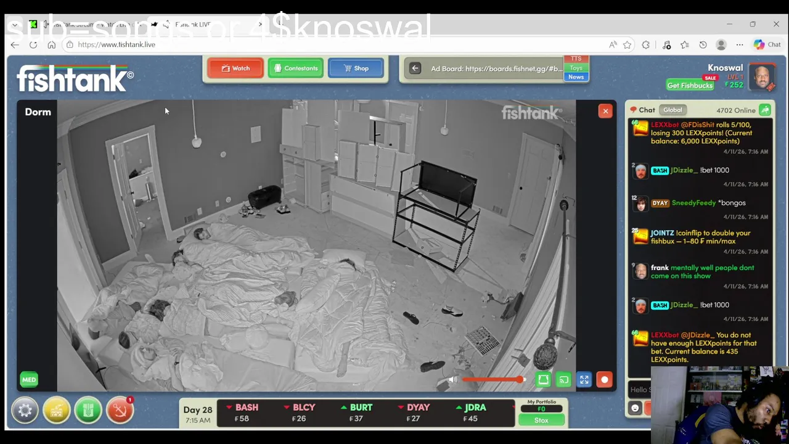Open Copilot Chat in browser toolbar
789x444 pixels.
[767, 44]
